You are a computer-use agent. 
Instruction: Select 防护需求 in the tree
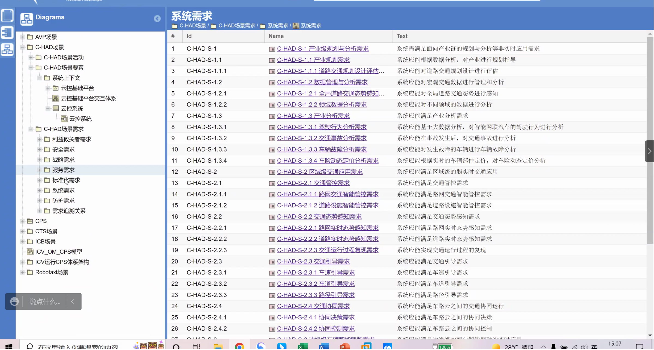(63, 201)
